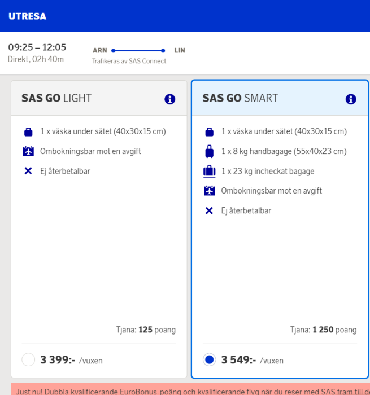This screenshot has width=370, height=395.
Task: Open info icon for SAS GO SMART
Action: click(351, 99)
